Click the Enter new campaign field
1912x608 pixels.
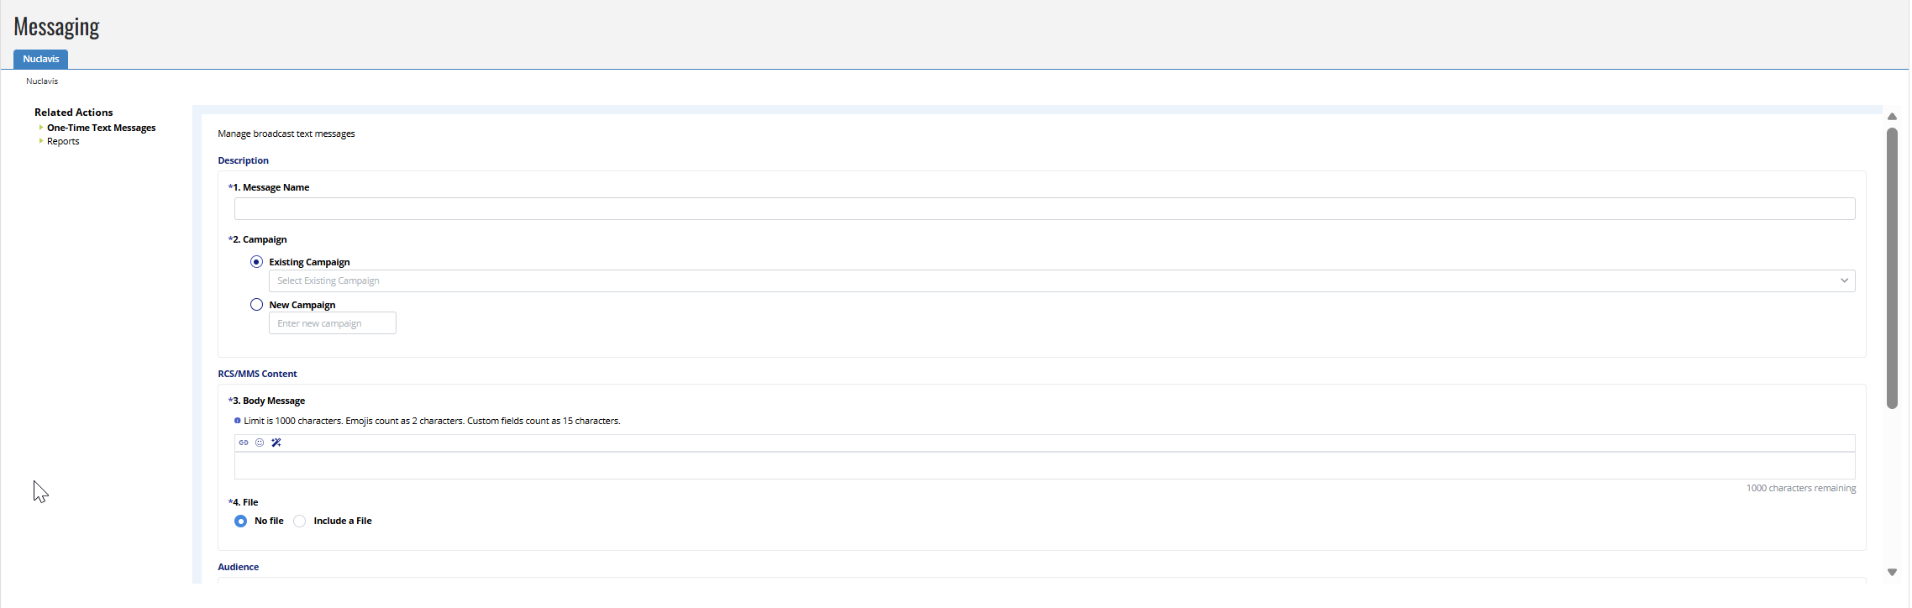[x=333, y=323]
